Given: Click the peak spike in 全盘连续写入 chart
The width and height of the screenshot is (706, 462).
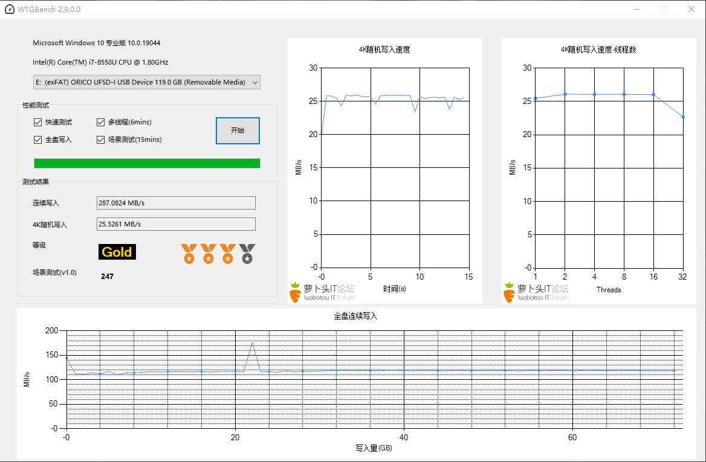Looking at the screenshot, I should click(x=252, y=343).
